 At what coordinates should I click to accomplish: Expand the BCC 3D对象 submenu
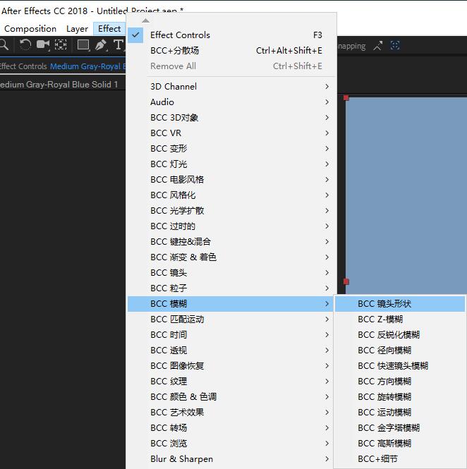(231, 118)
